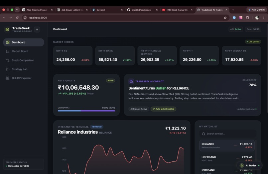
Task: Click the TradeSeek logo icon
Action: (x=7, y=29)
